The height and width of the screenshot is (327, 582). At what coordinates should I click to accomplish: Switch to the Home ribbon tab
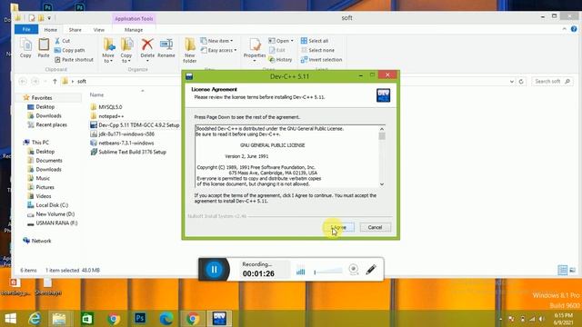51,30
